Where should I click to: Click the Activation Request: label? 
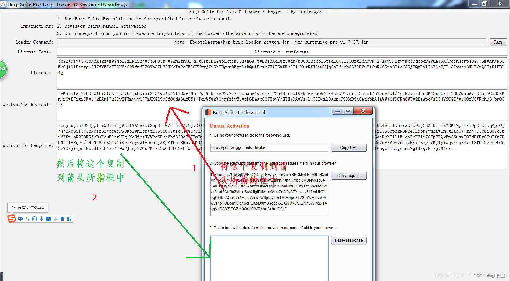tap(27, 105)
